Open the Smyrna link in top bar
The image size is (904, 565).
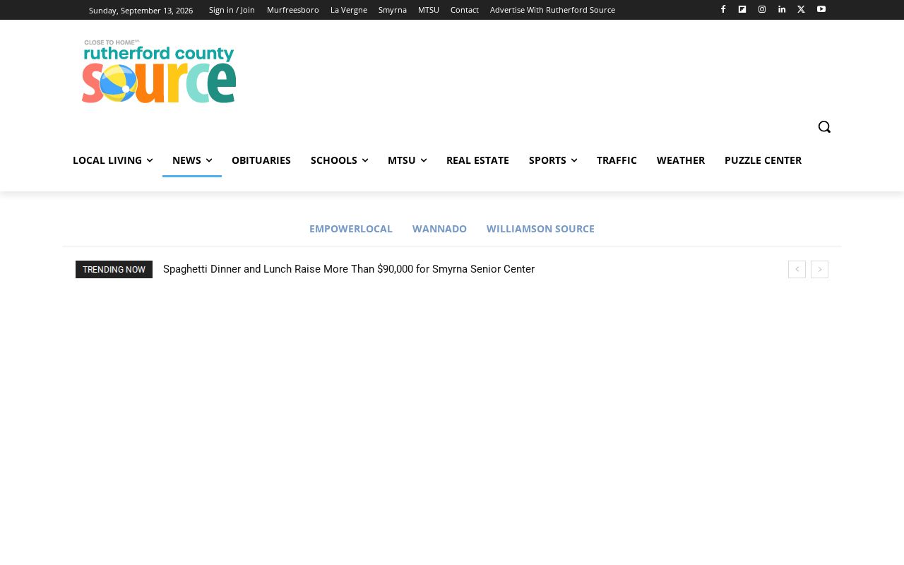coord(393,10)
